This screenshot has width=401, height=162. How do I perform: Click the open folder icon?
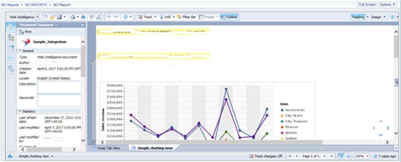click(x=52, y=17)
